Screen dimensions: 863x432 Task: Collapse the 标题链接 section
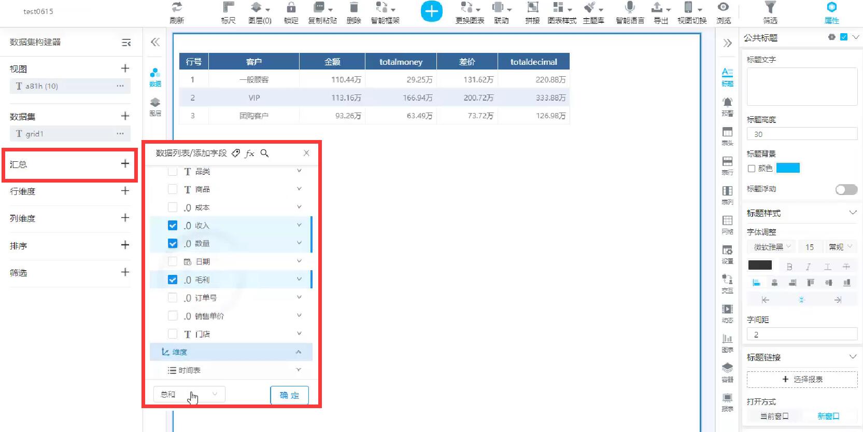853,357
